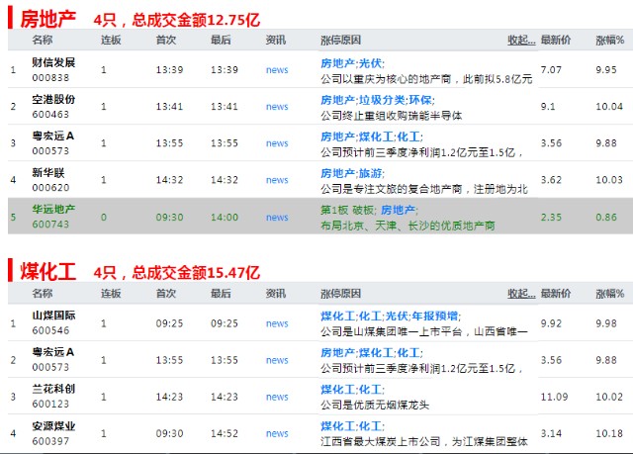Click first limit time 14:32 for 新华联
The height and width of the screenshot is (454, 633).
click(169, 180)
